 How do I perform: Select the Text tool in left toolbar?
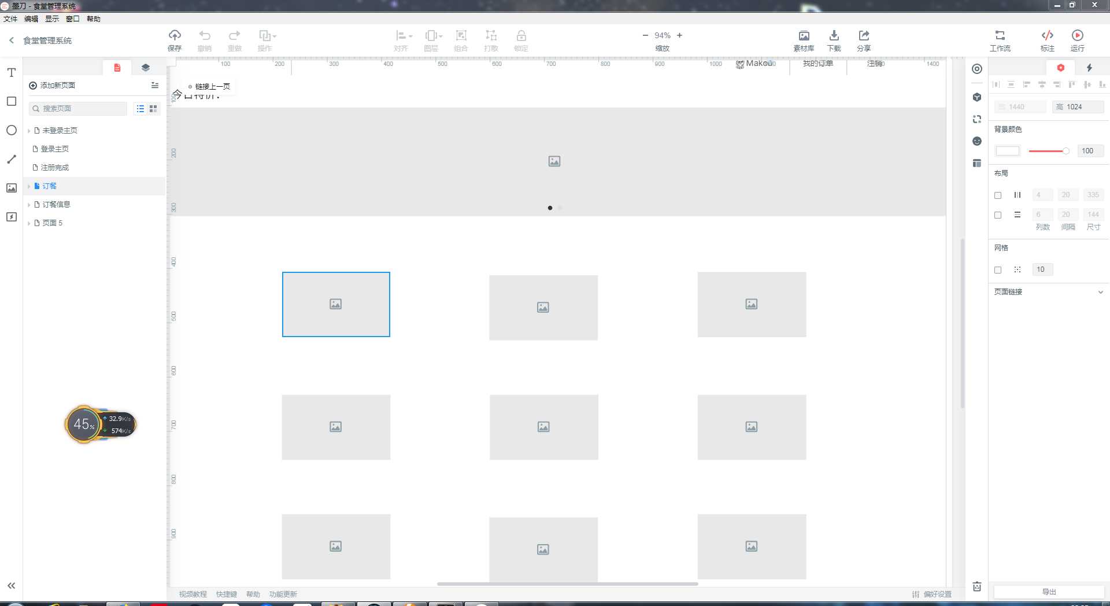click(x=11, y=72)
